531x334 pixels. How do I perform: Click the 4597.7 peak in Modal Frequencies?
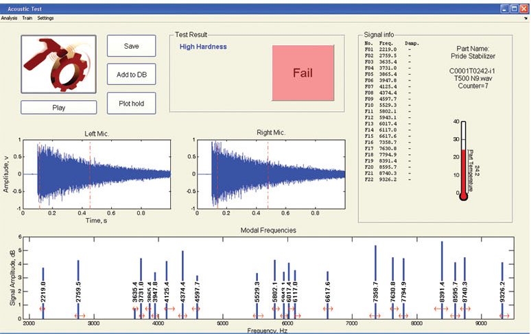coord(198,297)
